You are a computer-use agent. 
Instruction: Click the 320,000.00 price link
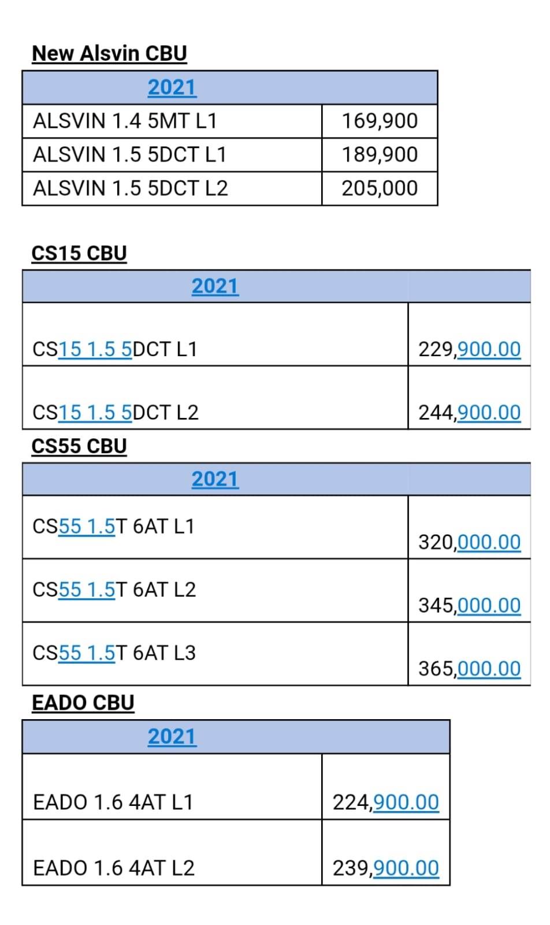pyautogui.click(x=489, y=542)
